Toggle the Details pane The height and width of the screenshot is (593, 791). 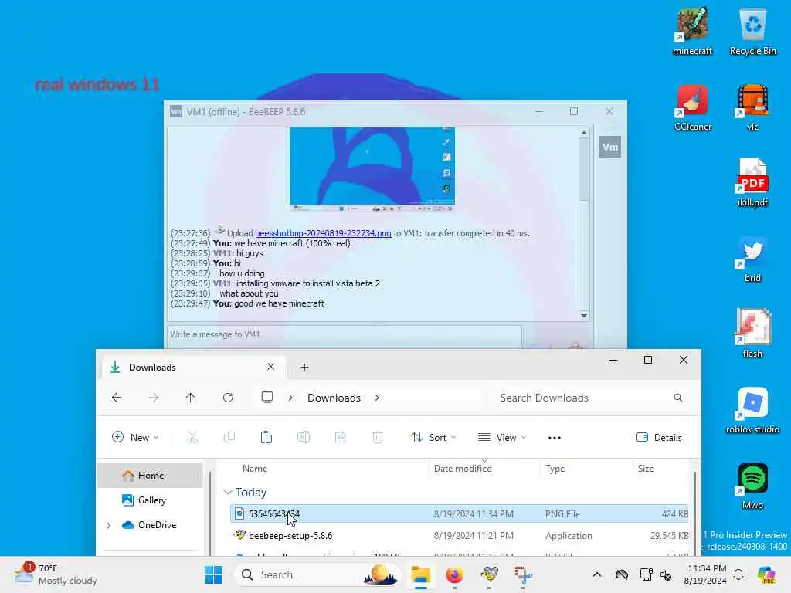[659, 437]
